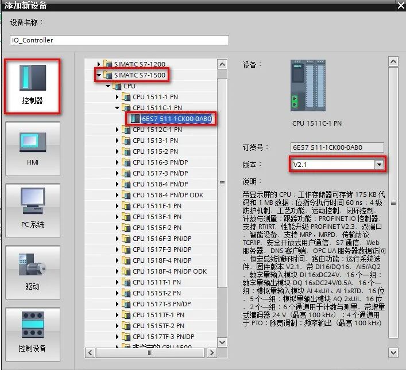Expand the CPU 1518F-4 PN/DP ODK node

coord(117,271)
